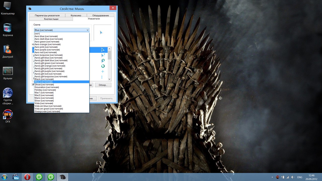Choose (нет) scheme option

coord(62,34)
